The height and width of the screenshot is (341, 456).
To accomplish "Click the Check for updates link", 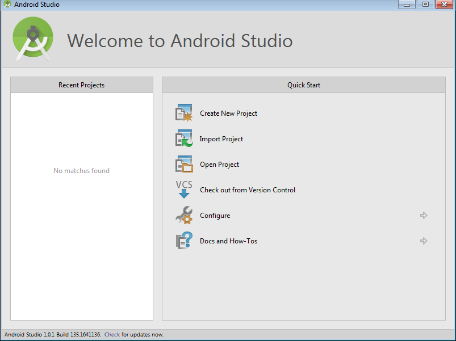I will coord(112,335).
